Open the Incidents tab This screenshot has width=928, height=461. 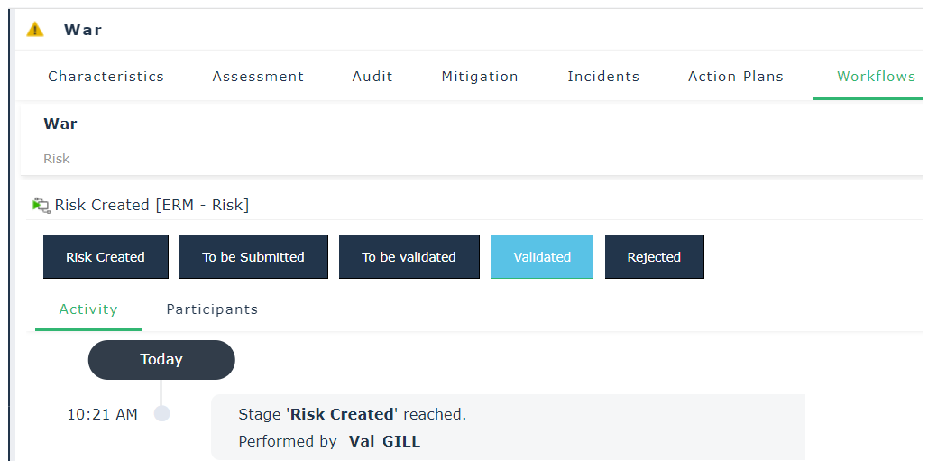(x=603, y=77)
